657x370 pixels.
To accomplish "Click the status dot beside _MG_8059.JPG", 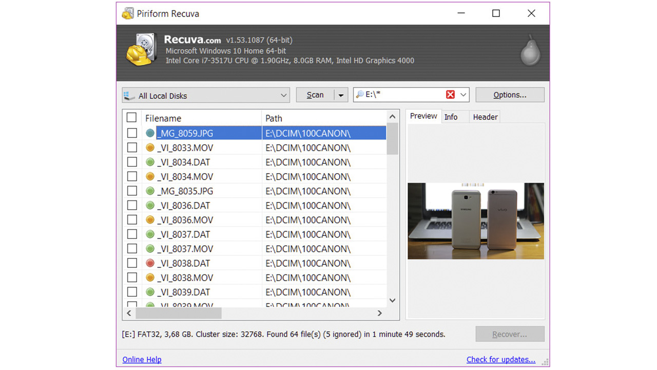I will coord(150,133).
